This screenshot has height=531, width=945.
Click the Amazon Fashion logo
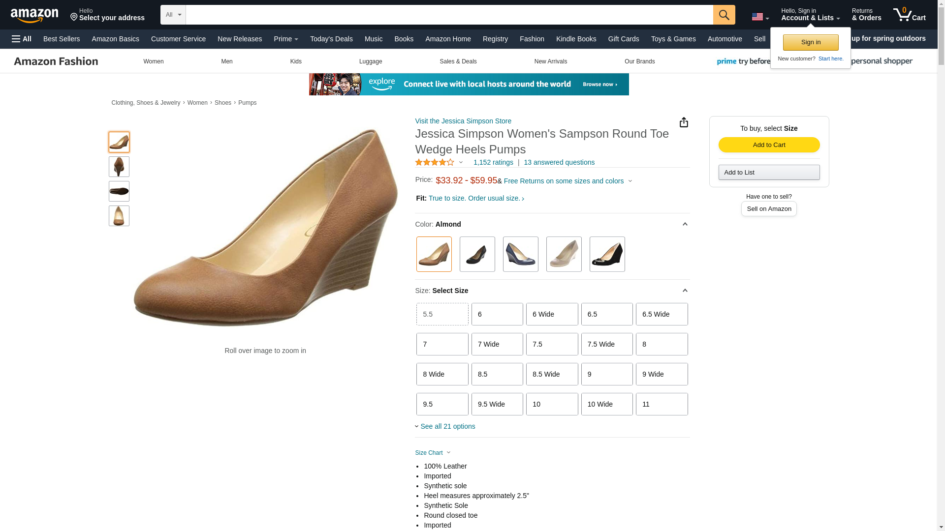pyautogui.click(x=56, y=61)
